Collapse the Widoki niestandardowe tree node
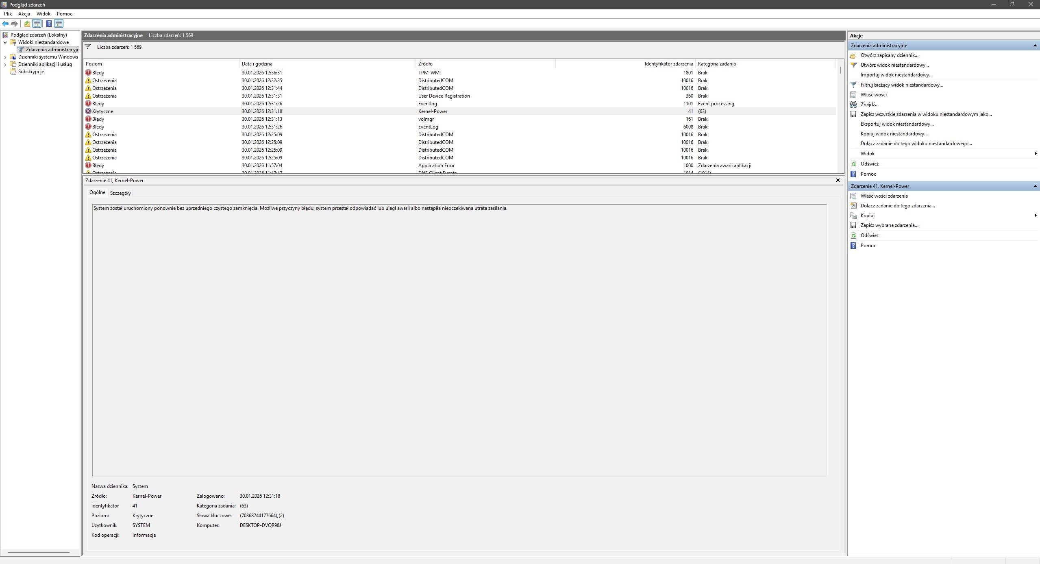 5,42
